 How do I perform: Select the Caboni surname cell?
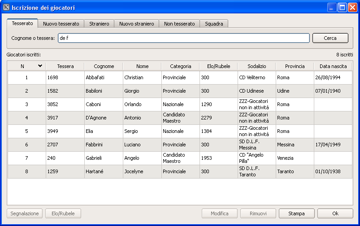[104, 104]
